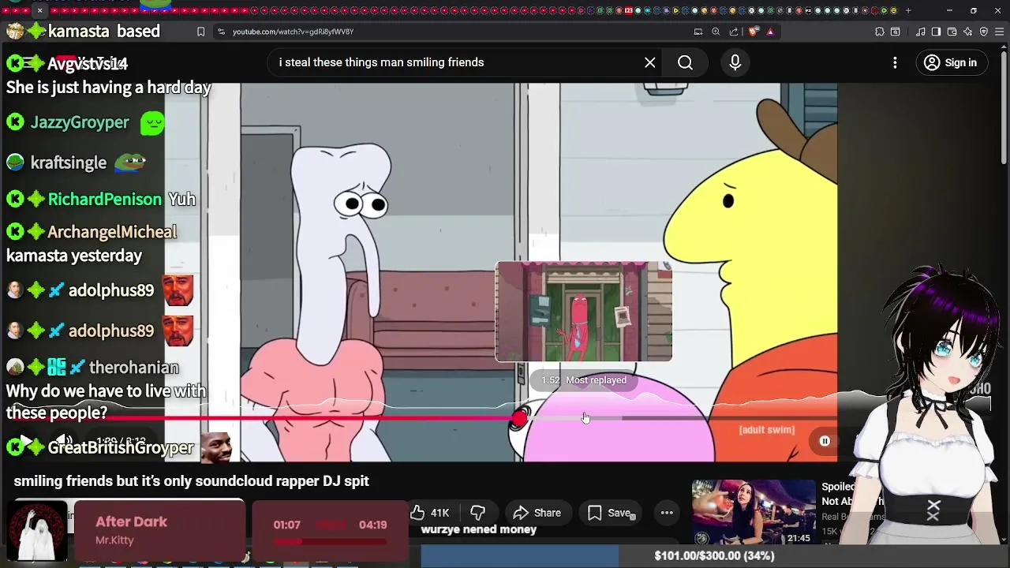This screenshot has height=568, width=1010.
Task: Click chat user GreatBritishGroyper
Action: click(121, 447)
